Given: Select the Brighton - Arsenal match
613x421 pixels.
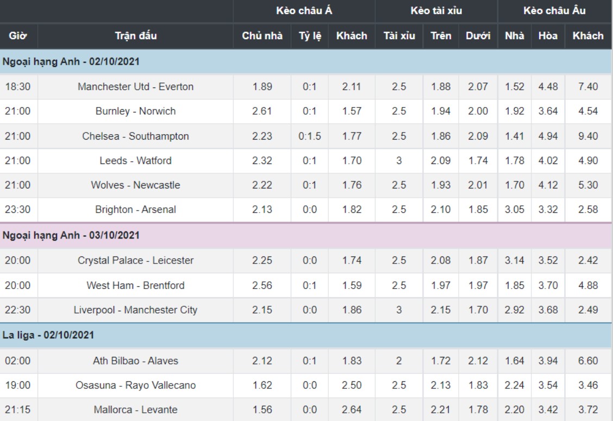Looking at the screenshot, I should [x=135, y=210].
